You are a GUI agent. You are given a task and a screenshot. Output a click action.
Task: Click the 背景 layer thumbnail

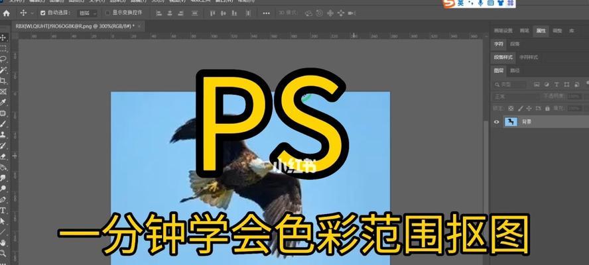511,122
